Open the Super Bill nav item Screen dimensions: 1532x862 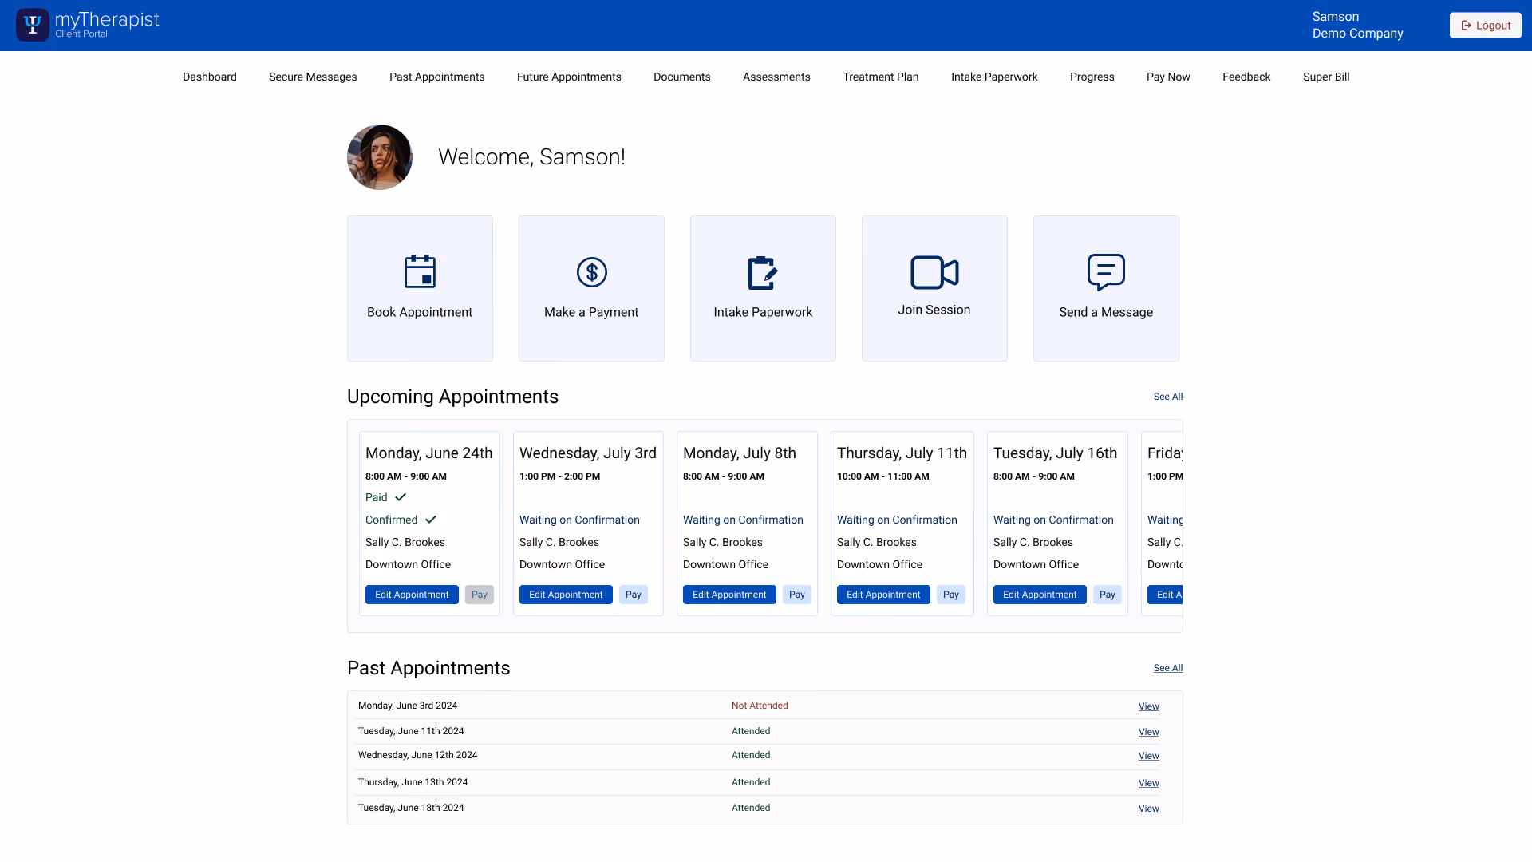1326,77
